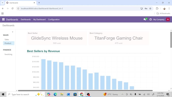Select the Sales dashboard in sidebar
Viewport: 172px width, 97px height.
(x=7, y=40)
